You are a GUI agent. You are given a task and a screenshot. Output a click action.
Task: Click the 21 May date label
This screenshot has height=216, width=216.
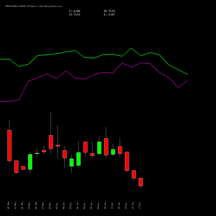16,205
